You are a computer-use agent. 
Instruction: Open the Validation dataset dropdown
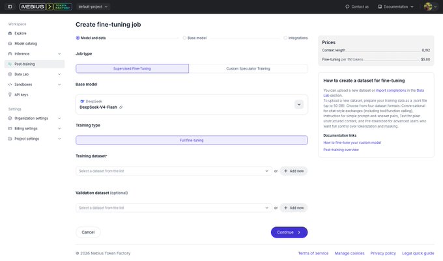174,208
